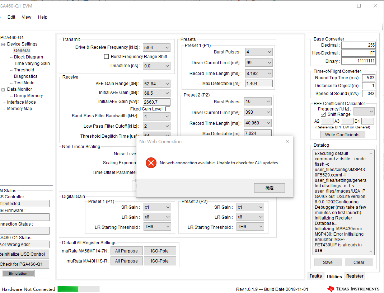The height and width of the screenshot is (293, 384).
Task: Select Diagnostics tree item
Action: point(26,76)
